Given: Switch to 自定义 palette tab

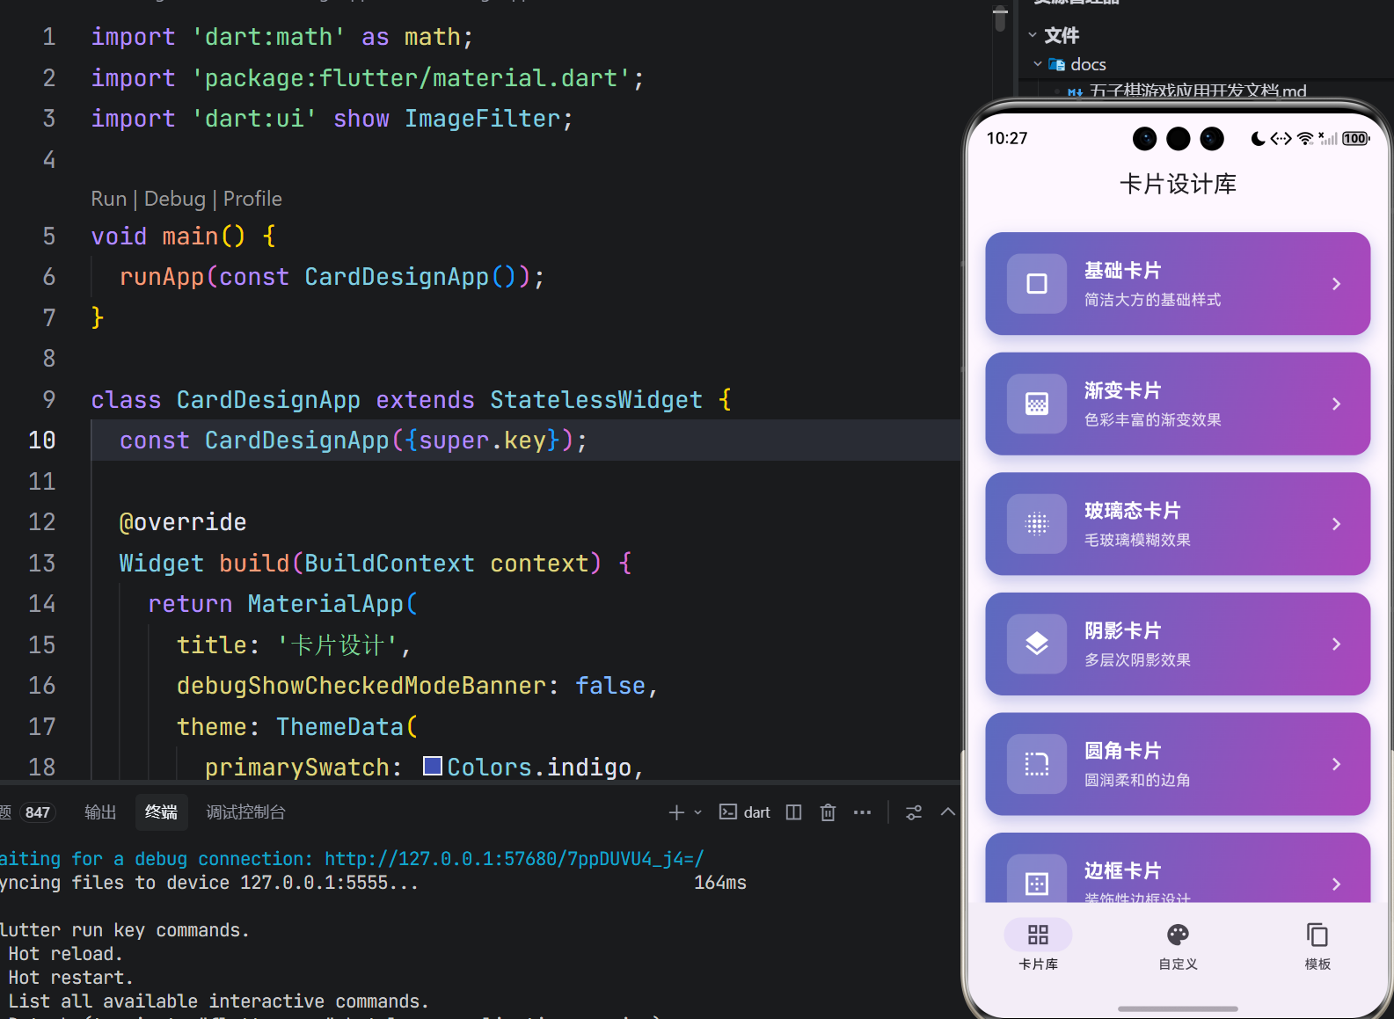Looking at the screenshot, I should 1178,946.
